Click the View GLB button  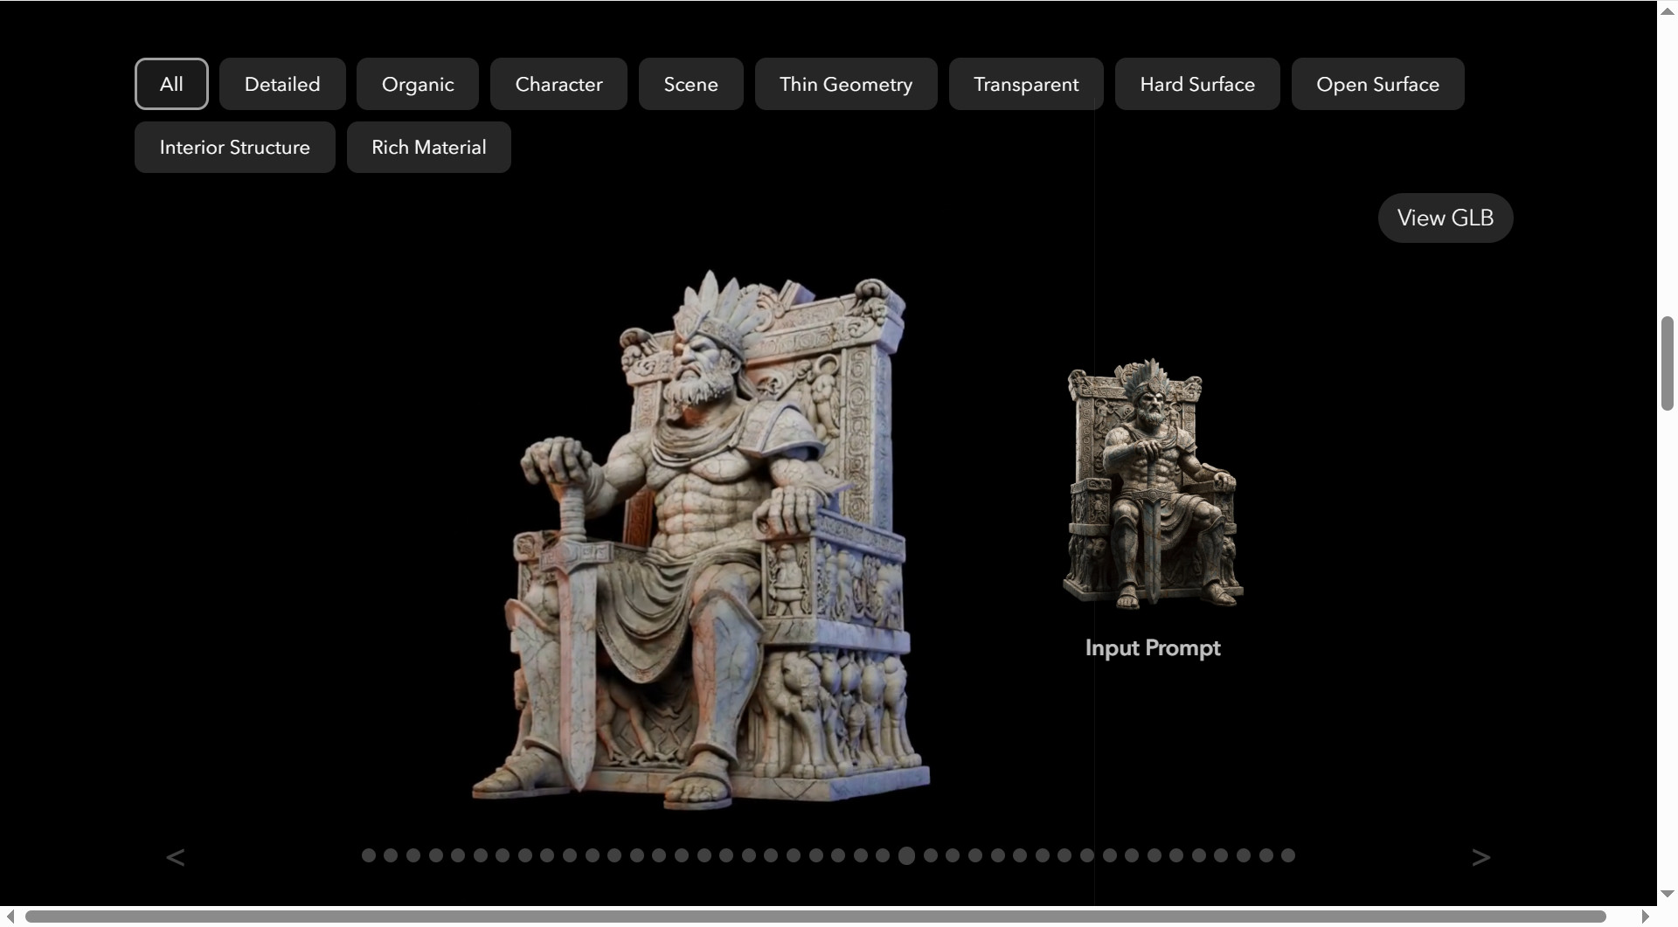(x=1445, y=218)
